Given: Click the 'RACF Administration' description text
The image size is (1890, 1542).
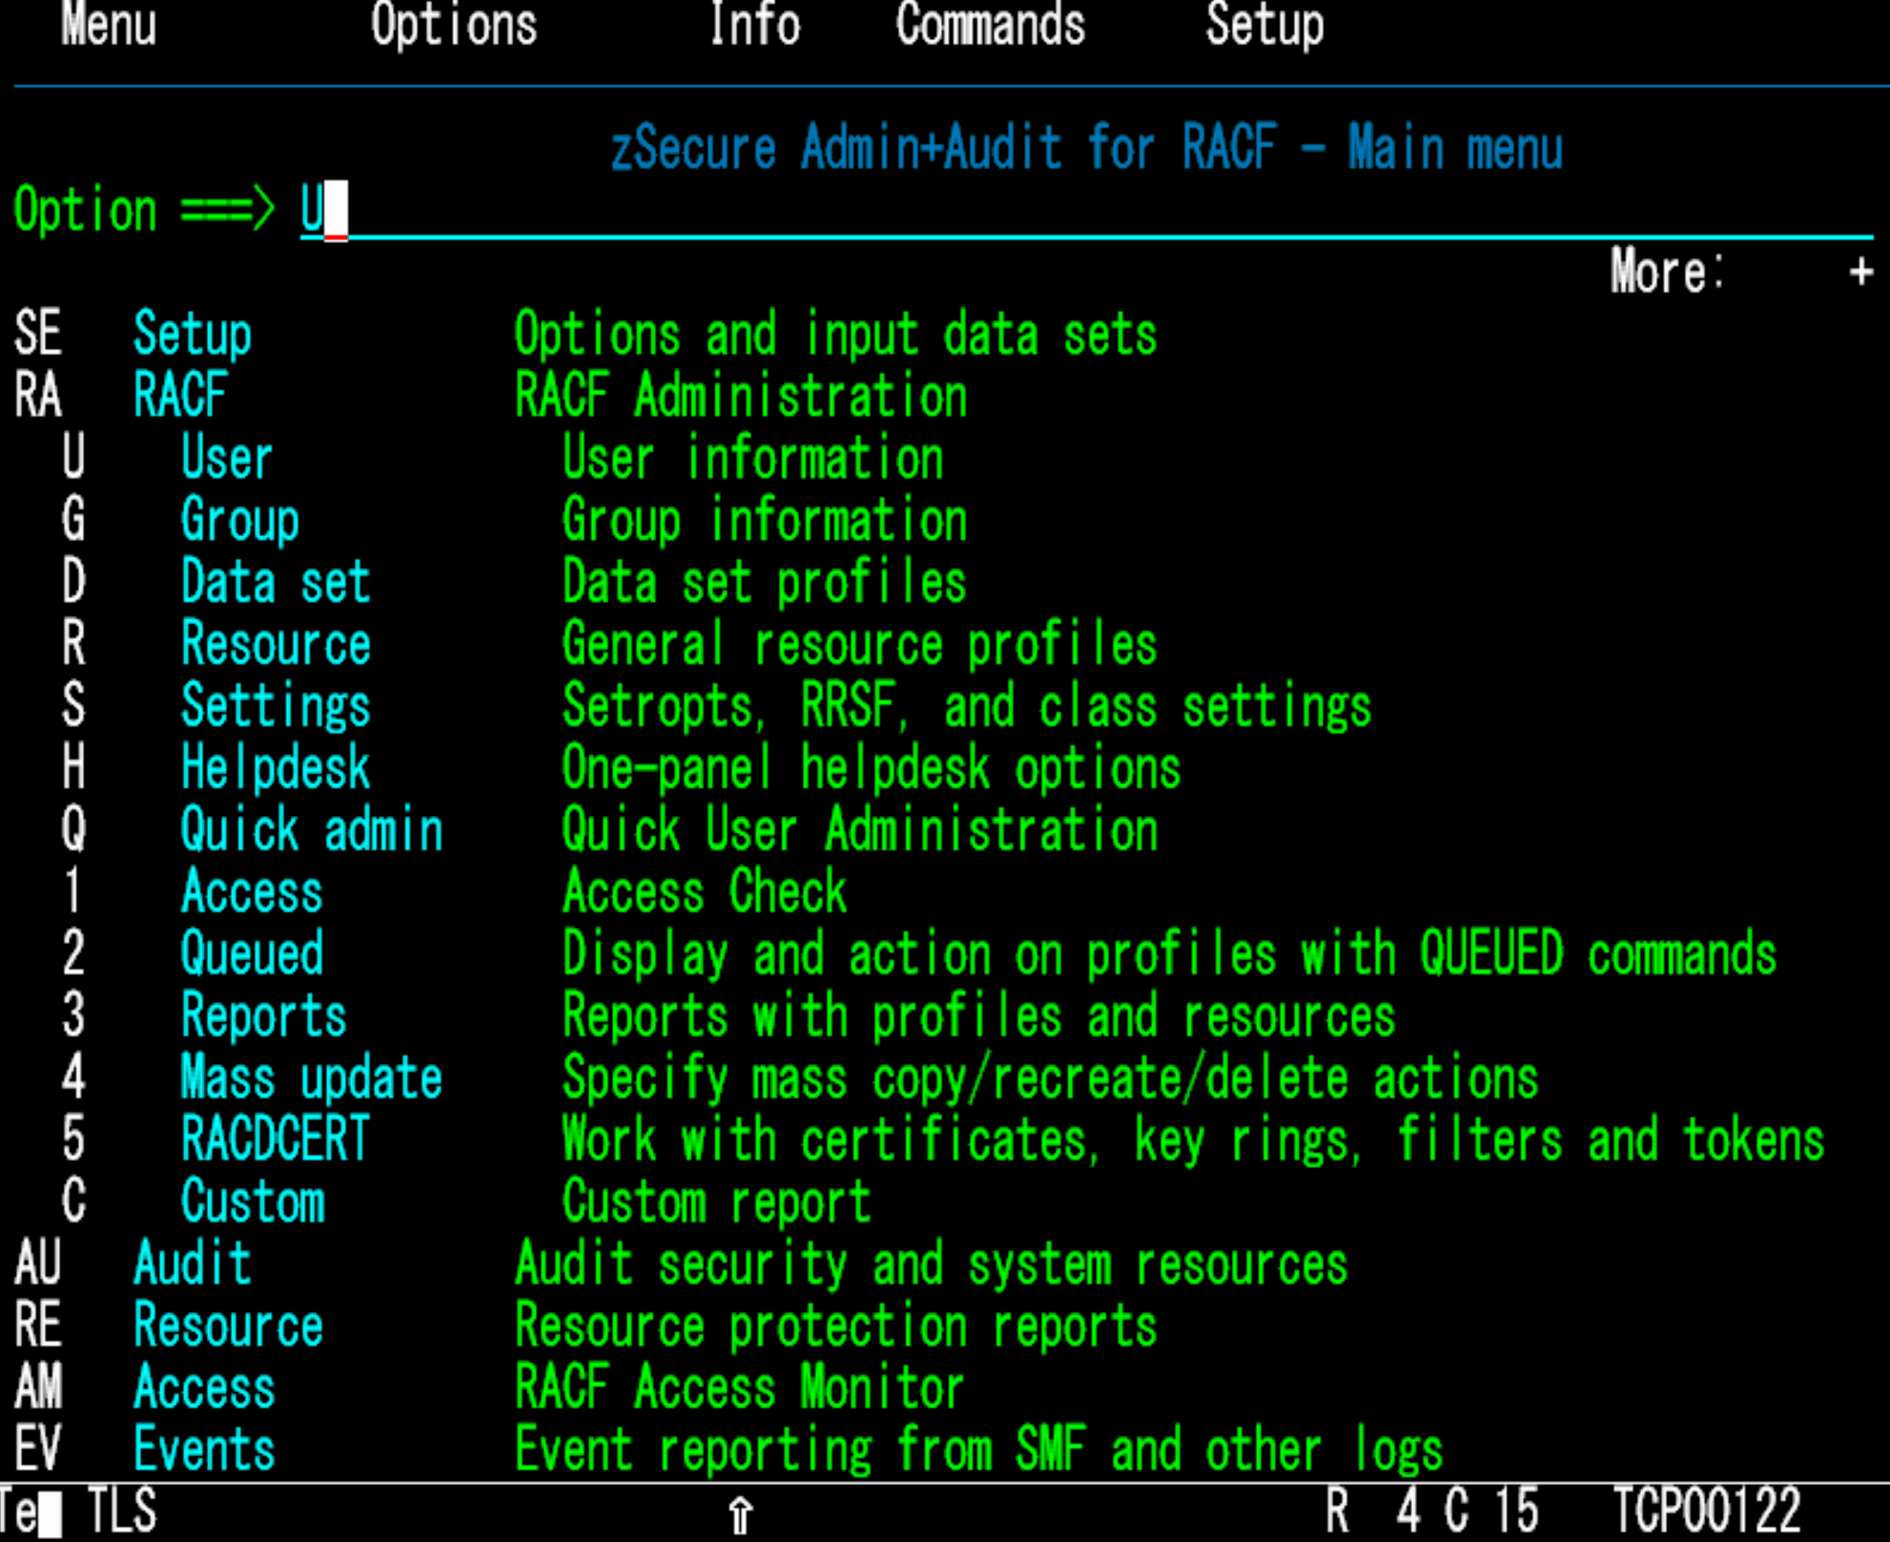Looking at the screenshot, I should click(741, 396).
